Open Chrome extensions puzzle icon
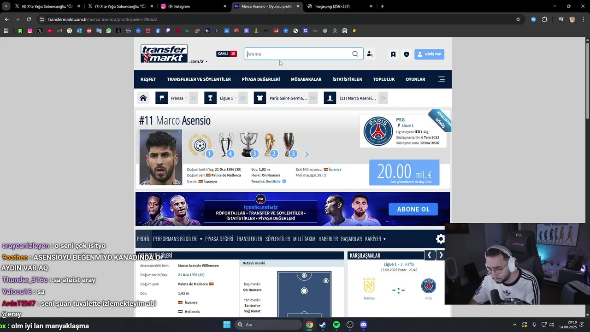This screenshot has width=590, height=332. tap(544, 19)
